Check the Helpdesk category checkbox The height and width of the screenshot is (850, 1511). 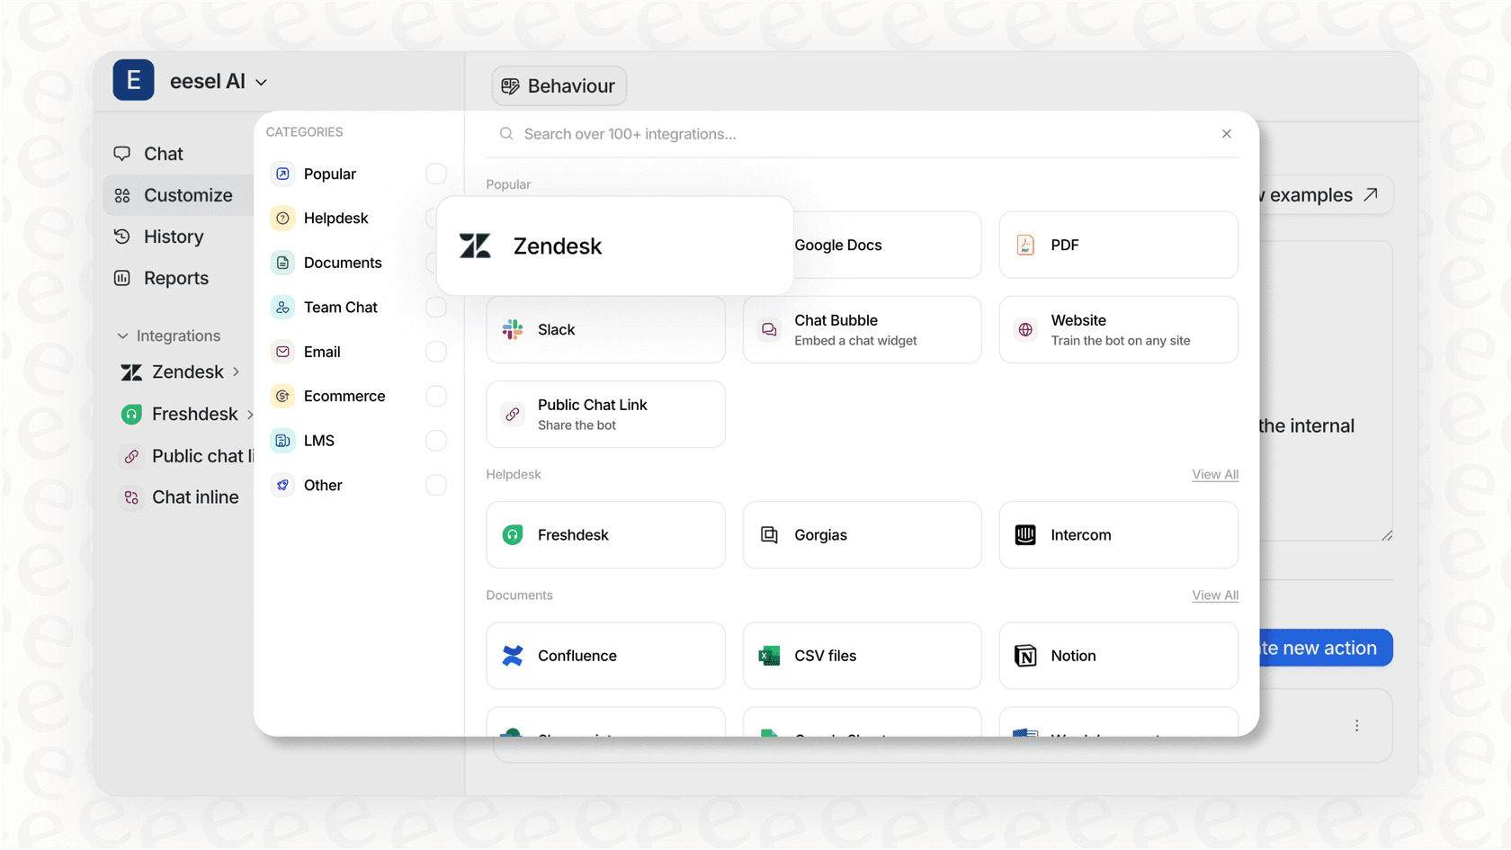tap(436, 218)
